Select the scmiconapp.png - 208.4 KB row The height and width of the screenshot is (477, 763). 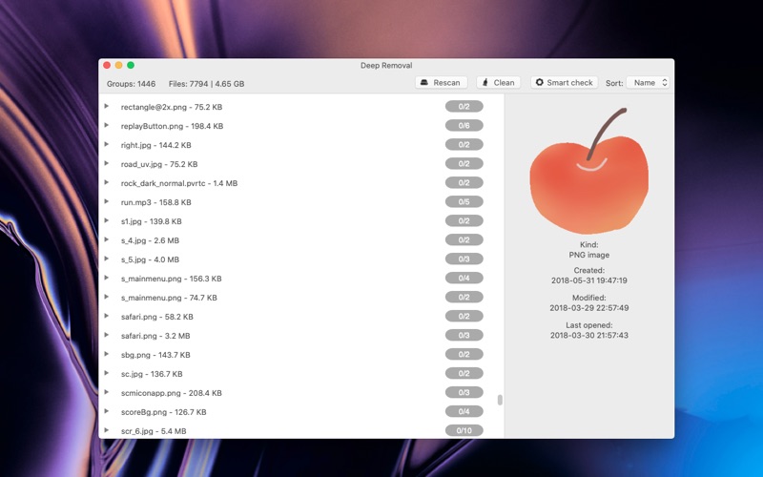[301, 393]
